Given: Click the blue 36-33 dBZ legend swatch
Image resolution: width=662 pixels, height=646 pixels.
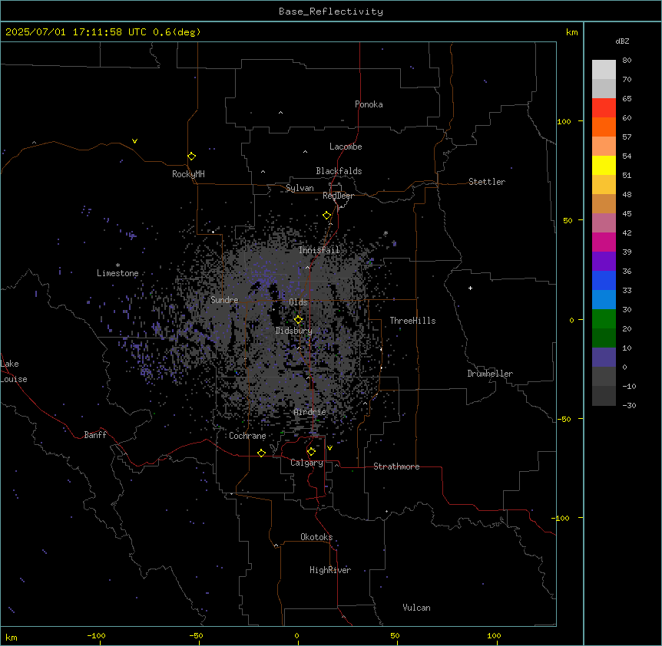Looking at the screenshot, I should (x=604, y=280).
